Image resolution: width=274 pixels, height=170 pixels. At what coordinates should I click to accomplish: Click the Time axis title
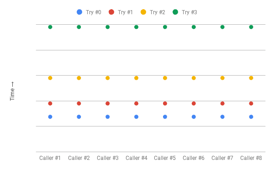(12, 91)
